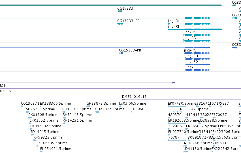Viewport: 241px width, 153px height.
Task: Select the jing-PH protein label
Action: (192, 56)
